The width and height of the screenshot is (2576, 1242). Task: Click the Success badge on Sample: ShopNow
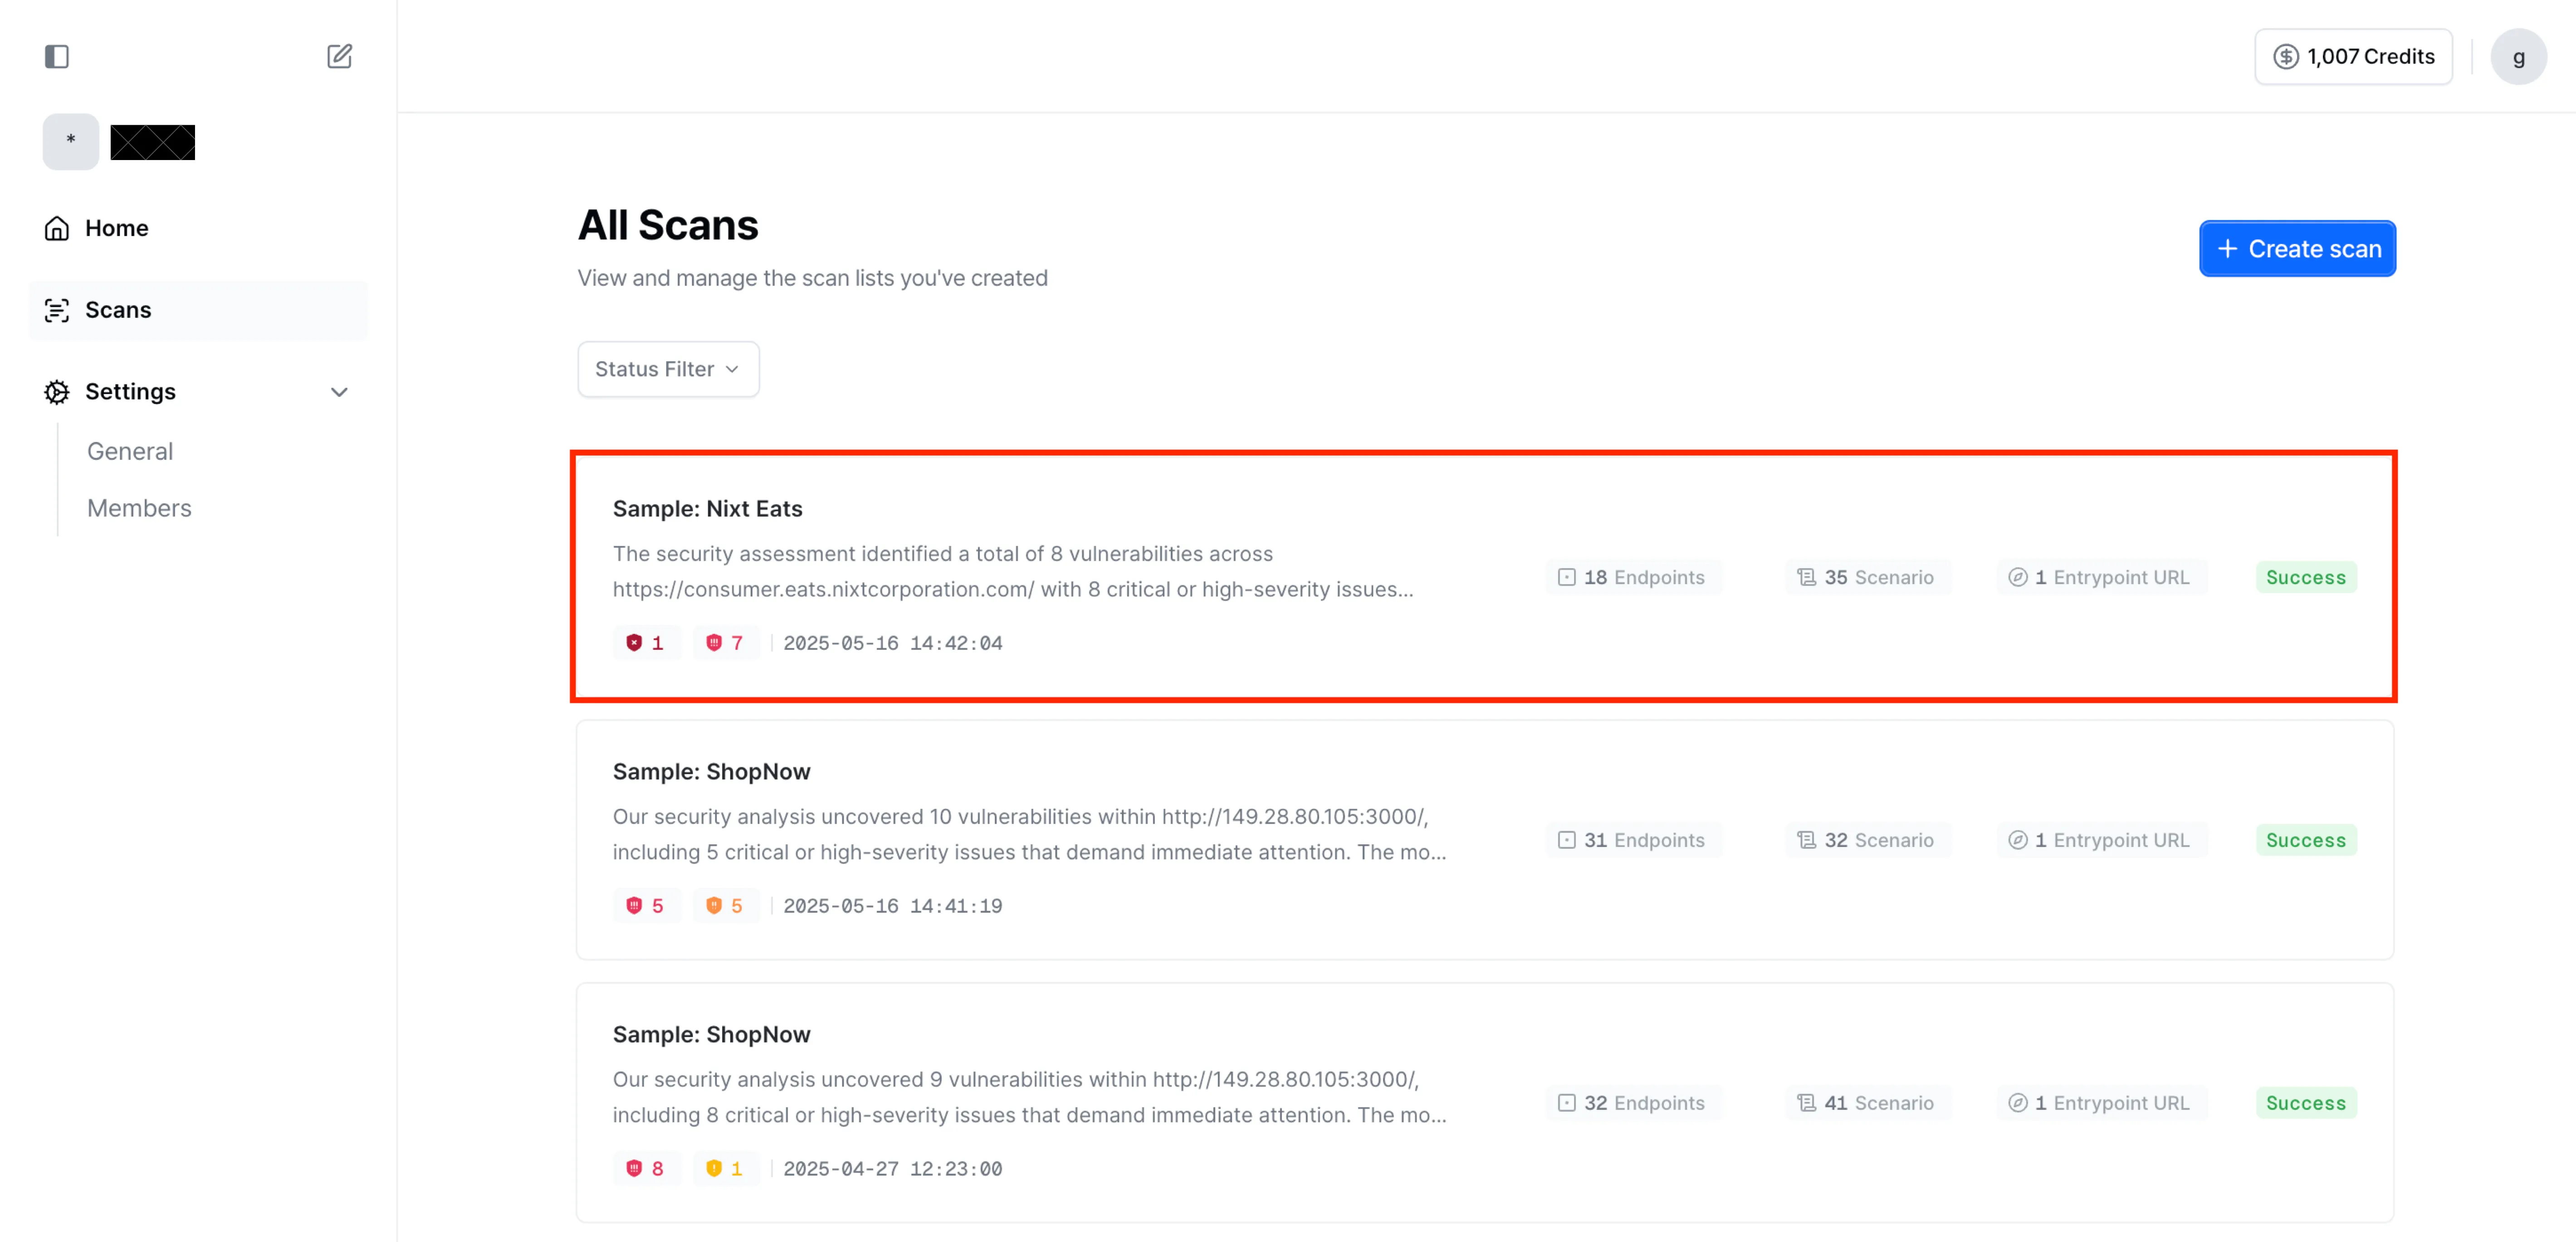point(2306,840)
